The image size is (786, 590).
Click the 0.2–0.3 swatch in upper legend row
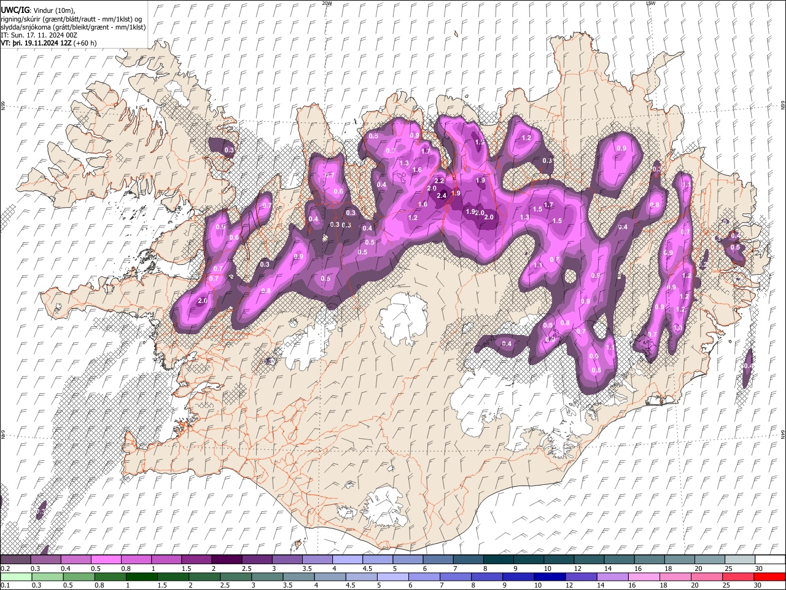point(15,560)
